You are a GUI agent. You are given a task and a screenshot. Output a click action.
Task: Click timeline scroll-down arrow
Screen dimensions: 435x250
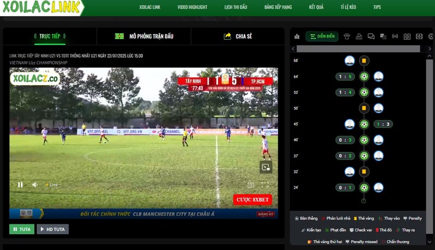[x=430, y=242]
